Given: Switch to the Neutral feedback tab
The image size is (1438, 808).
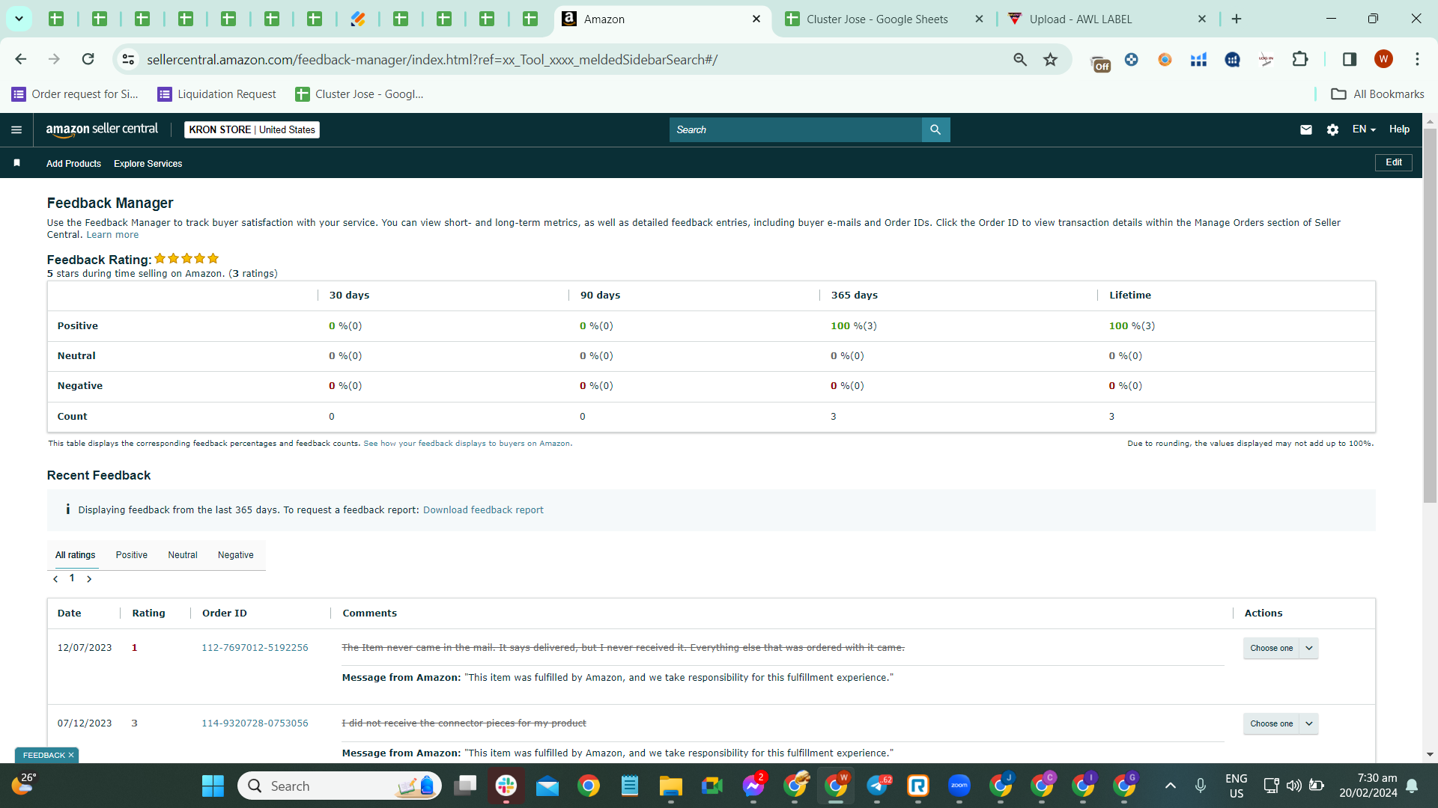Looking at the screenshot, I should 183,554.
